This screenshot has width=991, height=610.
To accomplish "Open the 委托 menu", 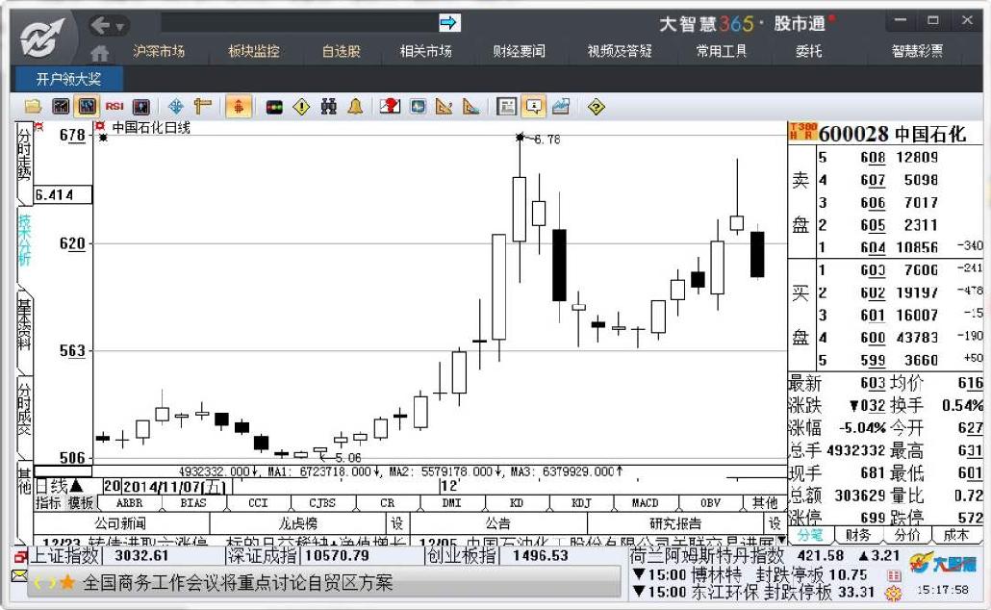I will point(808,52).
